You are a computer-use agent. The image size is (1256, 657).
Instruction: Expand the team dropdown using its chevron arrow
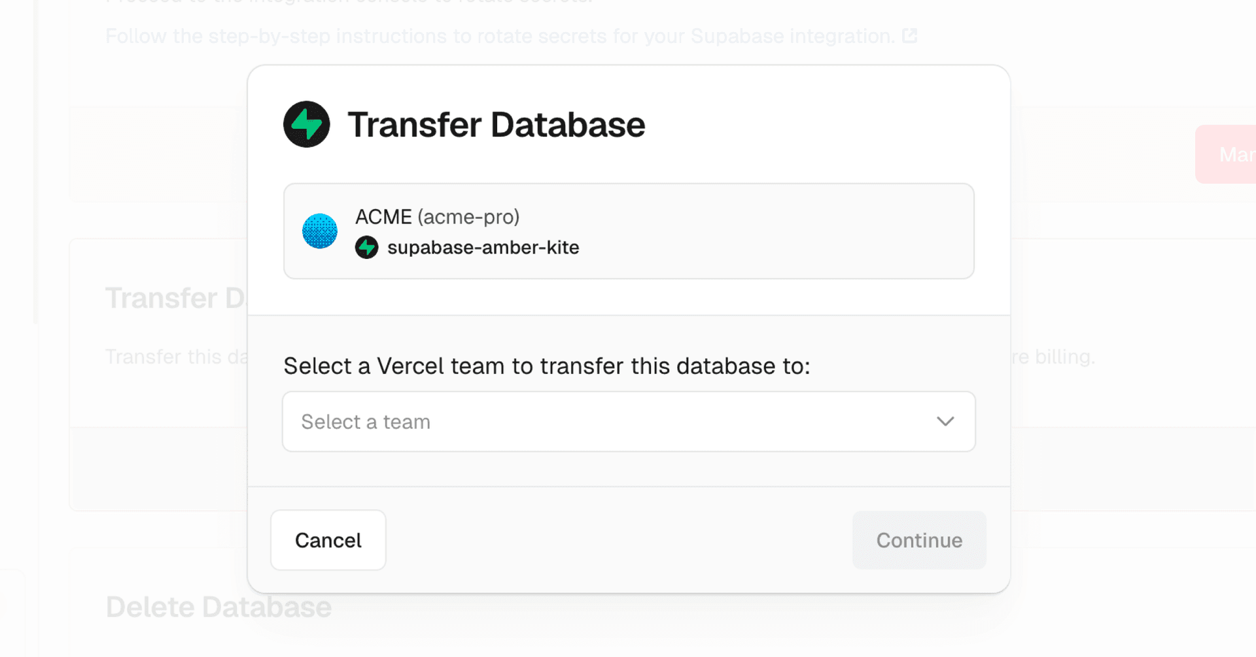click(945, 422)
